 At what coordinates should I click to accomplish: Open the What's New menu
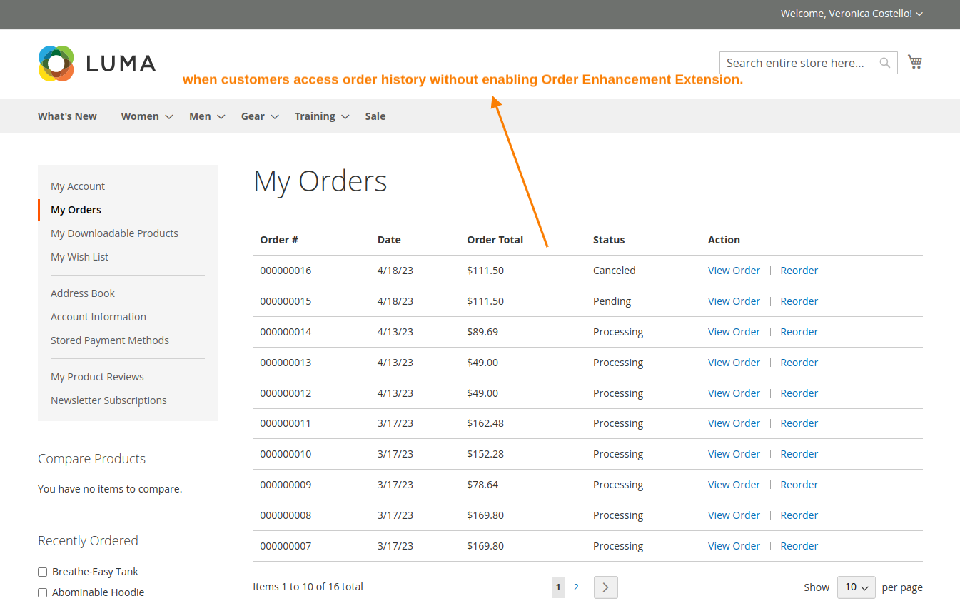coord(66,116)
